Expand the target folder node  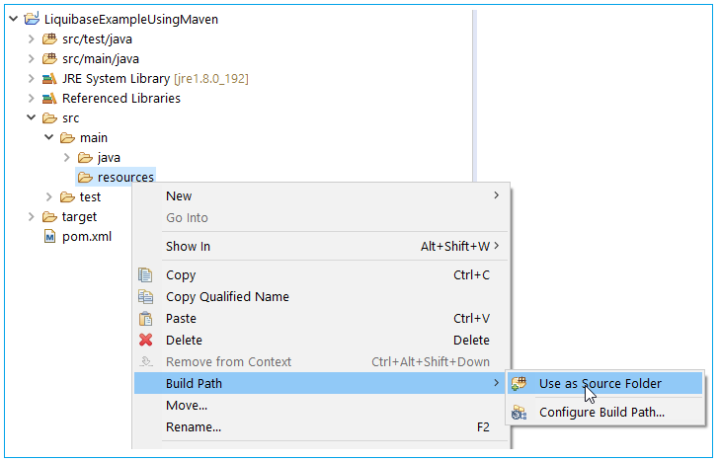(x=32, y=216)
